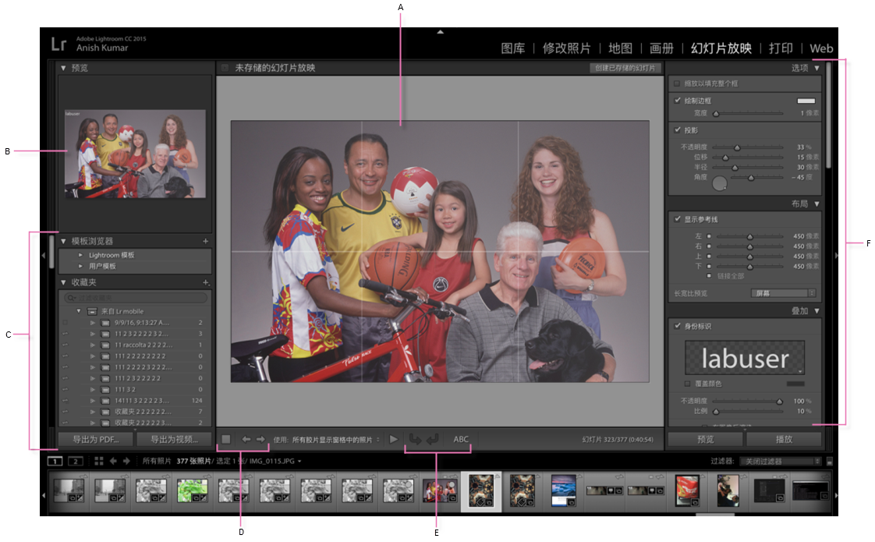Open grid view icon in filmstrip bar
The height and width of the screenshot is (542, 875).
click(99, 461)
